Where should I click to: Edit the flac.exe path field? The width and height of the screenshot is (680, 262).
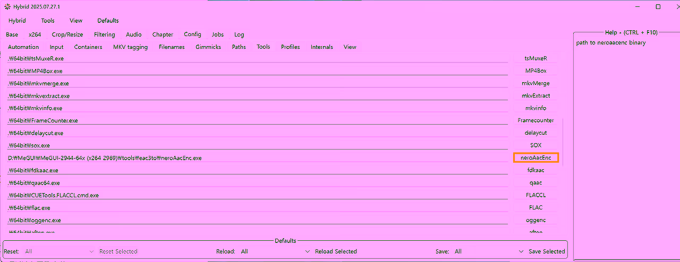click(x=257, y=208)
